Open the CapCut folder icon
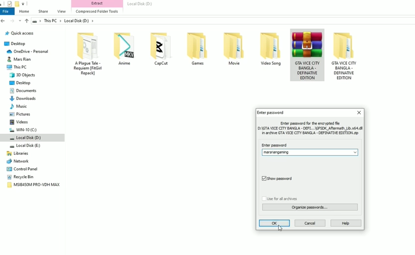 [161, 45]
